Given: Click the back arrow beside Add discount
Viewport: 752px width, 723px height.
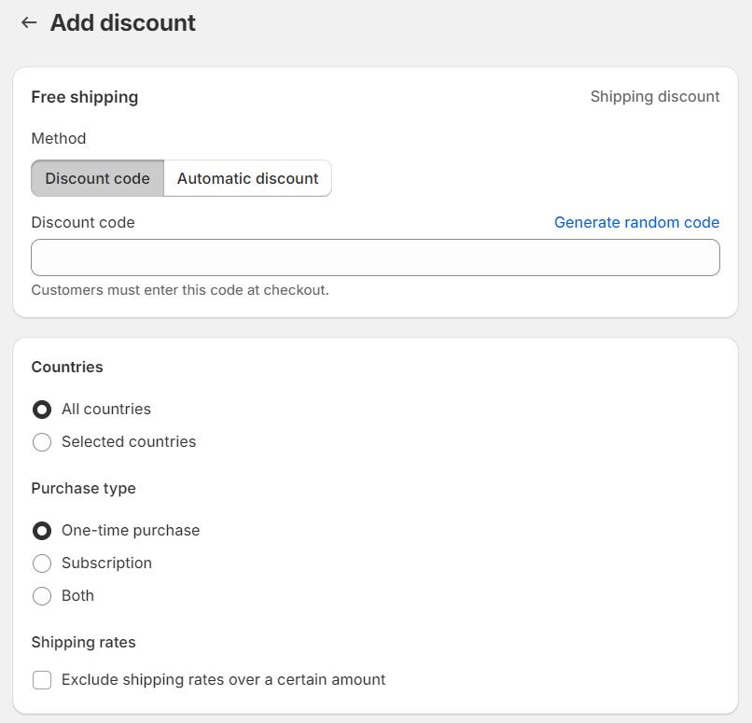Looking at the screenshot, I should tap(29, 22).
